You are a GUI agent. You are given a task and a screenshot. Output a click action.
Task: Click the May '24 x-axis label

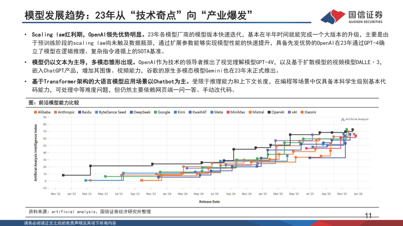[x=199, y=194]
